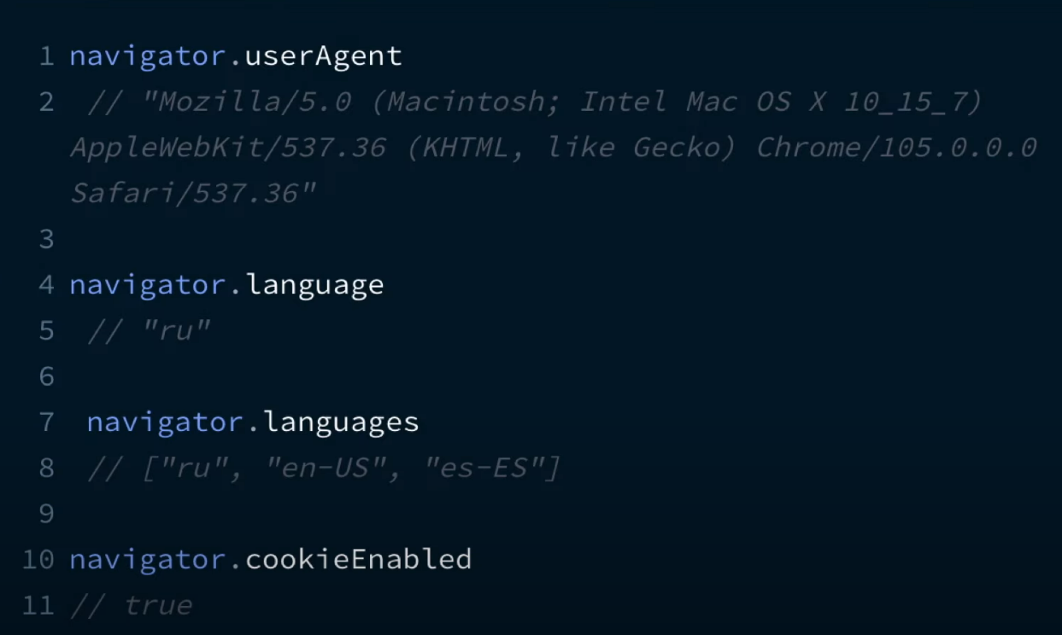This screenshot has height=635, width=1062.
Task: Click the userAgent property on line 1
Action: pos(323,57)
